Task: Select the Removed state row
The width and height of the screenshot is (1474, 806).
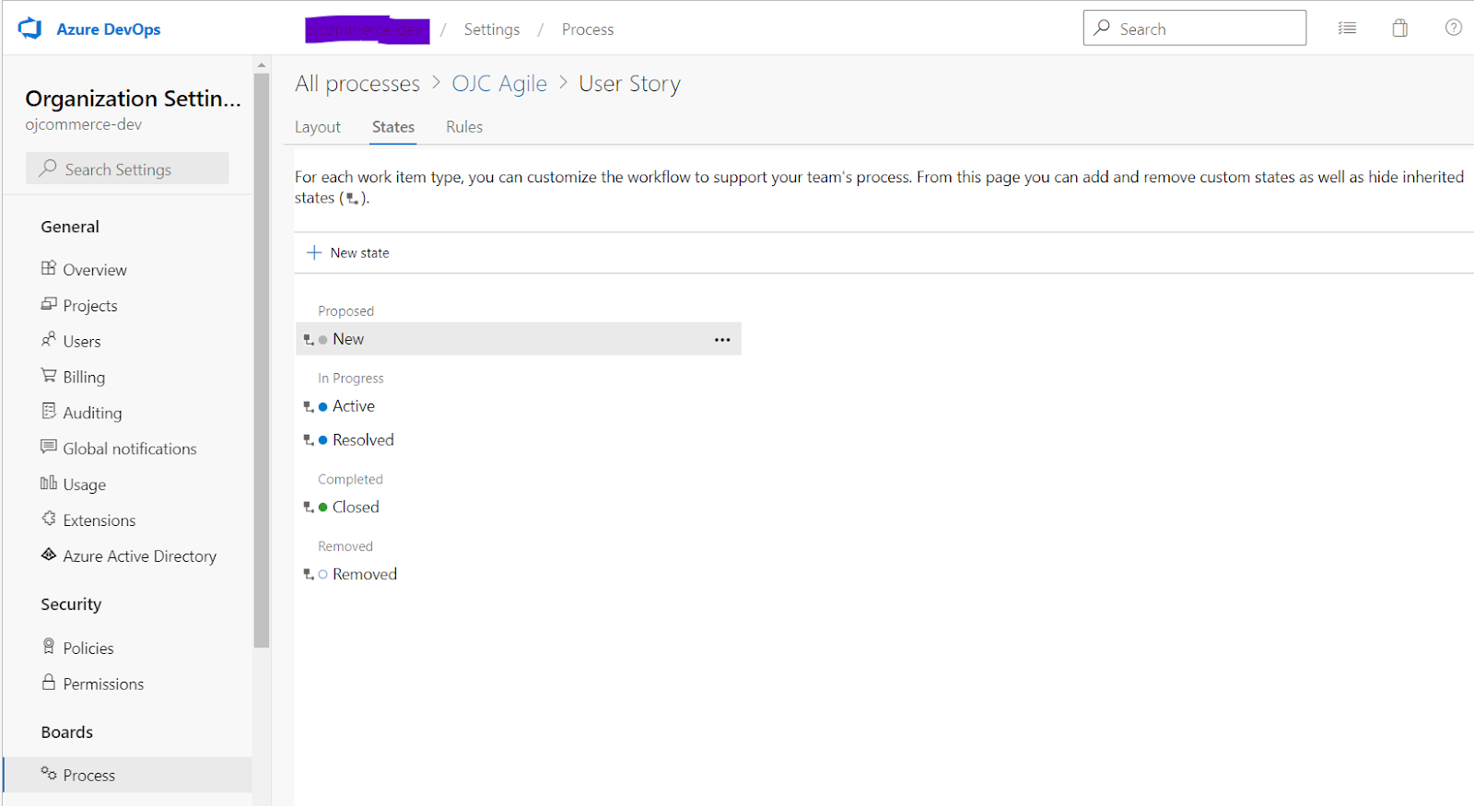Action: tap(519, 574)
